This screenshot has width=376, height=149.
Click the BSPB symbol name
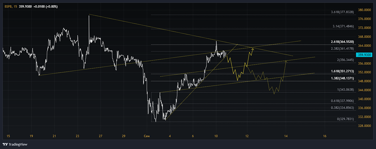[x=8, y=6]
